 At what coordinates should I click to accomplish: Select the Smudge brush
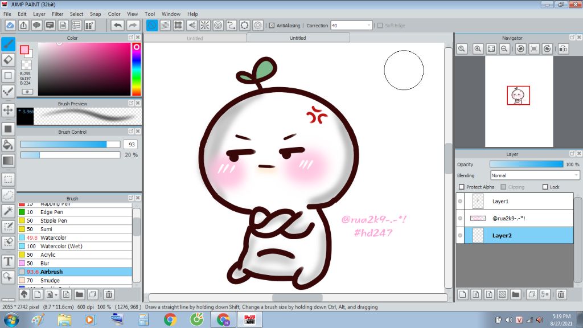[75, 280]
